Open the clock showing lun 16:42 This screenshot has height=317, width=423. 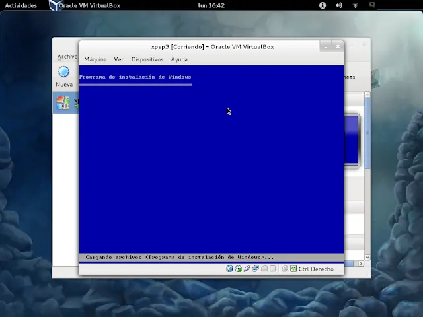tap(211, 5)
